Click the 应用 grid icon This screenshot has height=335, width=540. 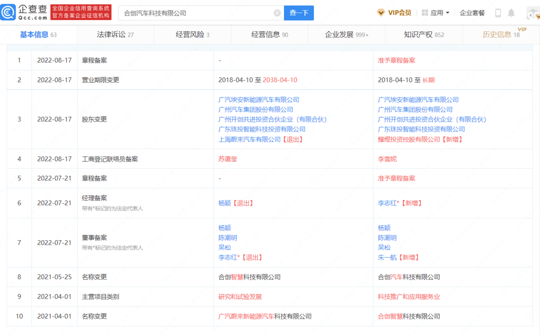pyautogui.click(x=425, y=12)
